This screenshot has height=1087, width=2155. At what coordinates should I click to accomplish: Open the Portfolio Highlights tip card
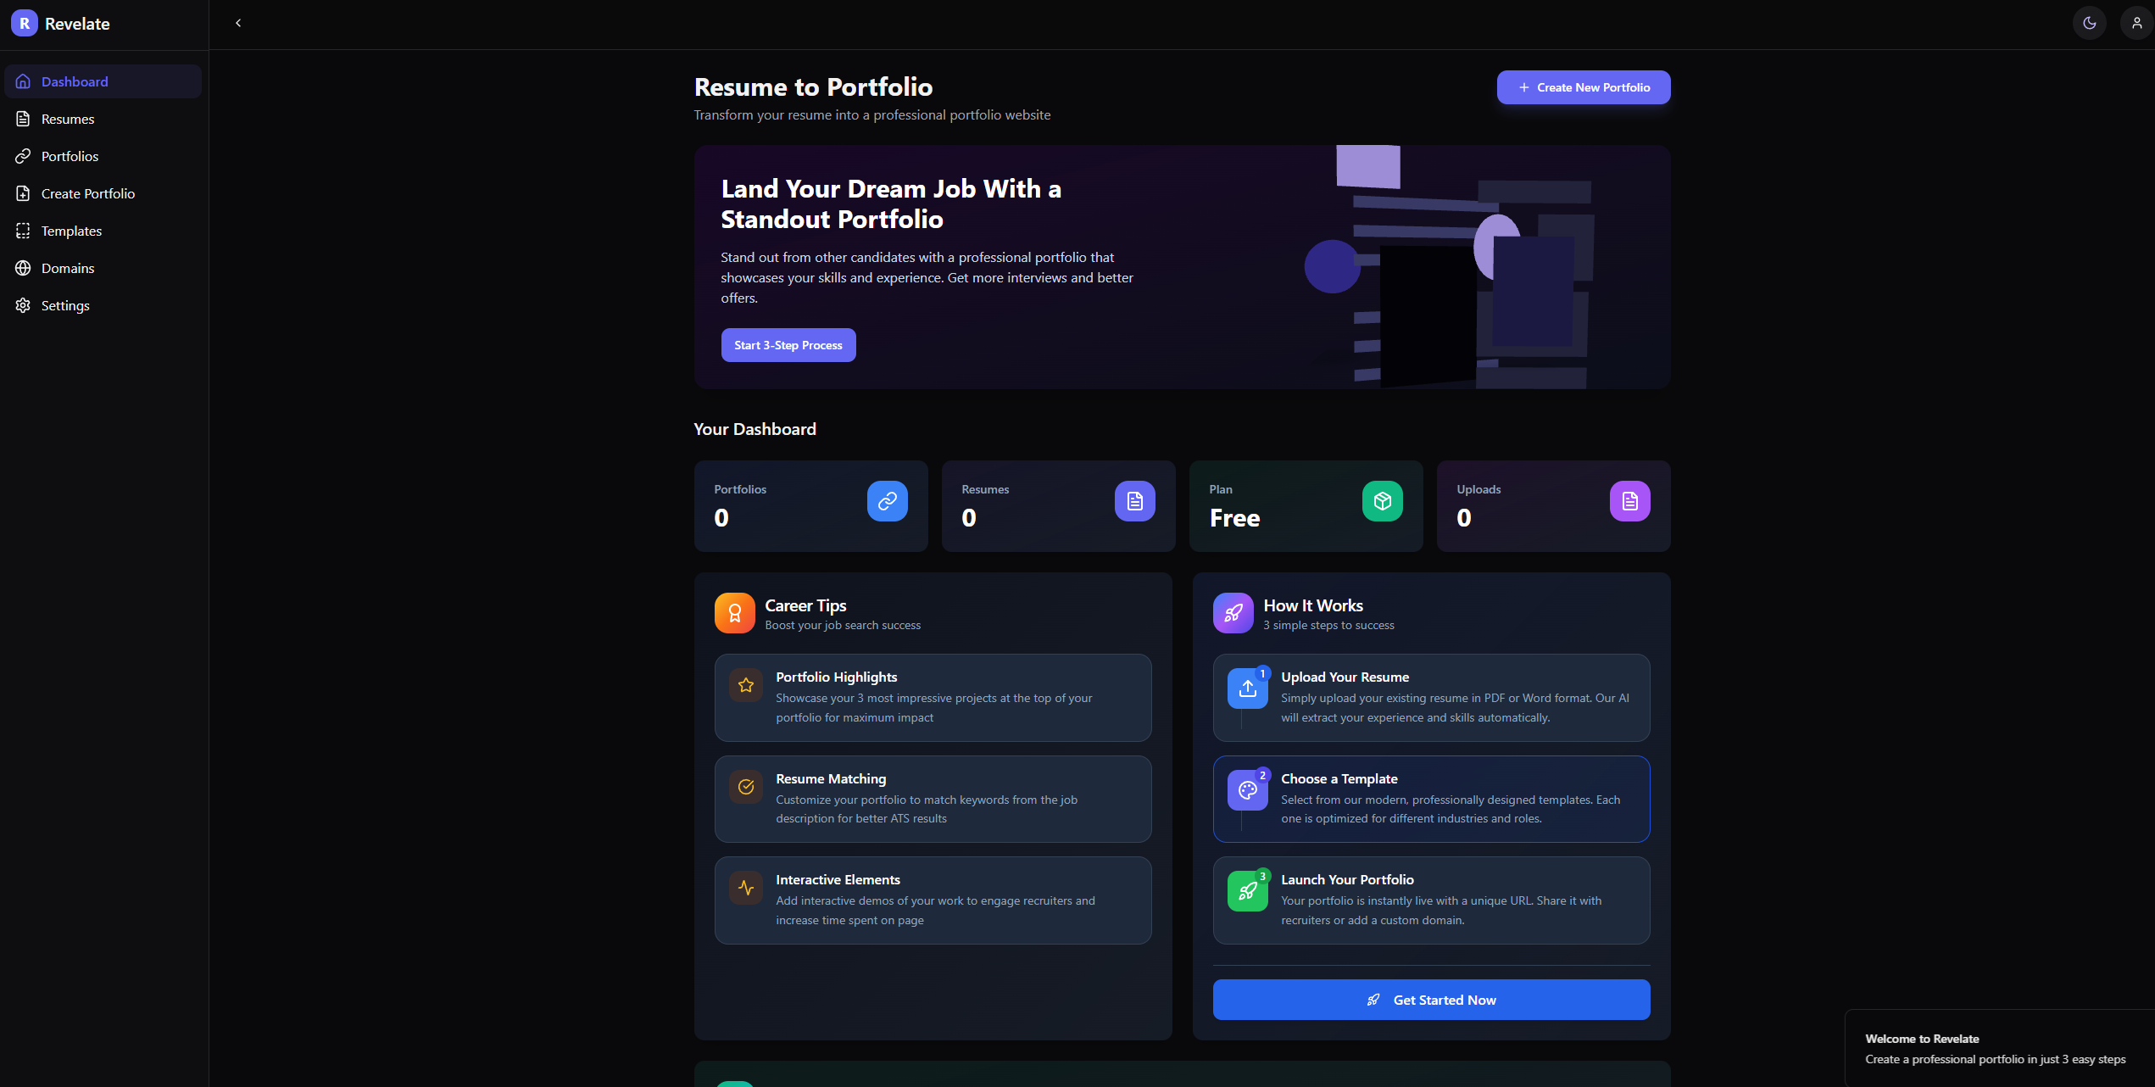933,697
